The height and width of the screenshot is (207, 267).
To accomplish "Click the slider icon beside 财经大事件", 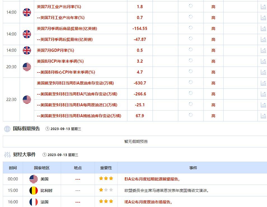I will pyautogui.click(x=7, y=155).
